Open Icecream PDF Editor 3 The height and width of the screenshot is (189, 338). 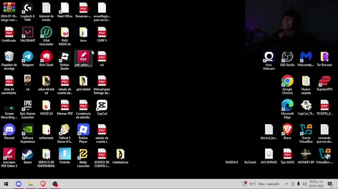pyautogui.click(x=9, y=158)
